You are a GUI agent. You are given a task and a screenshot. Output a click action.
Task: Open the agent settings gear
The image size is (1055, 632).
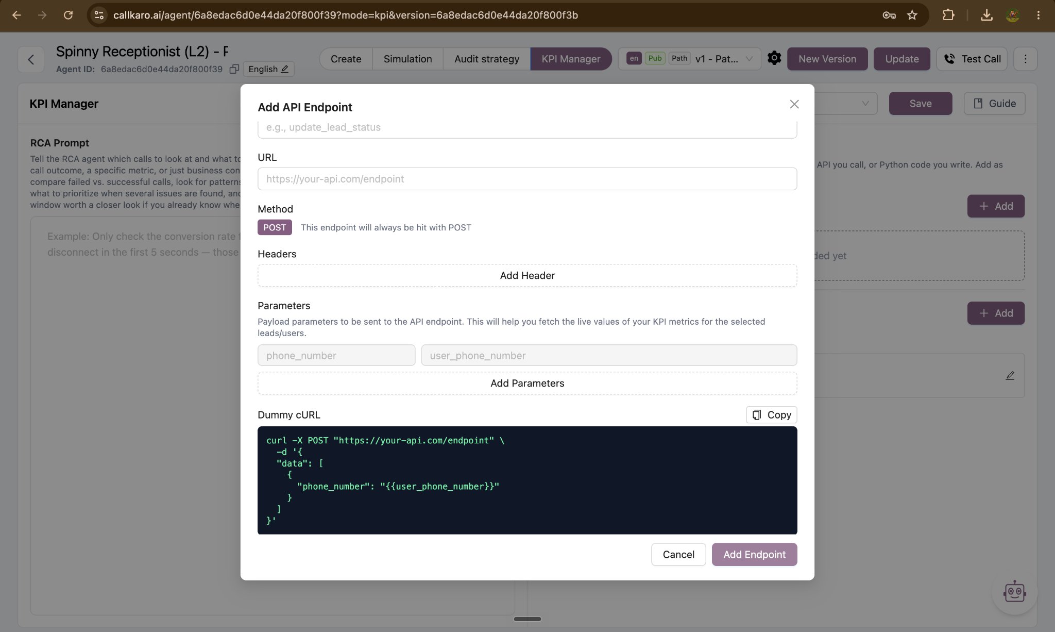774,58
